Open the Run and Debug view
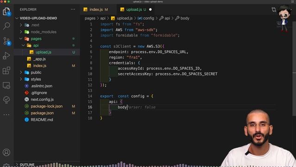Viewport: 296px width, 167px height. [6, 56]
